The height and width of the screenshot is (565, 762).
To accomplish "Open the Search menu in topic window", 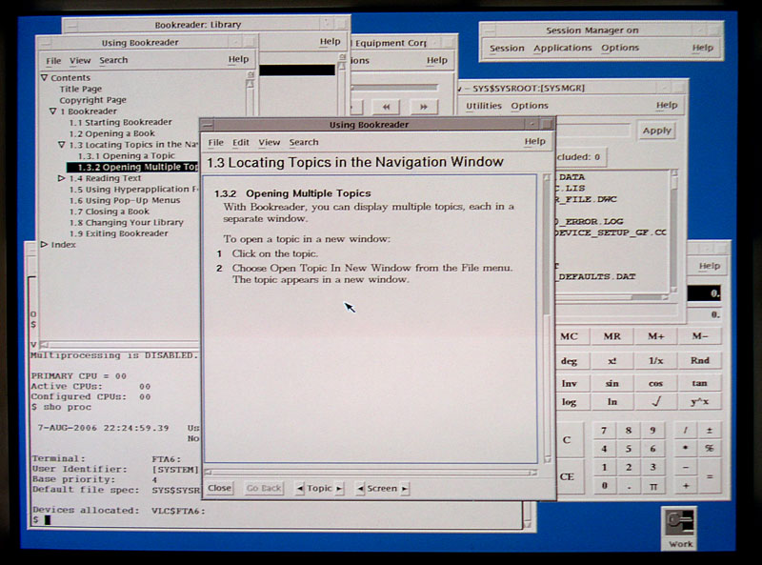I will 304,142.
